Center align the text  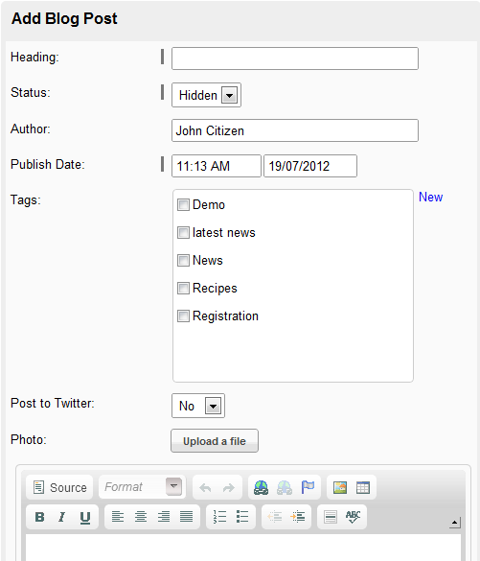141,517
